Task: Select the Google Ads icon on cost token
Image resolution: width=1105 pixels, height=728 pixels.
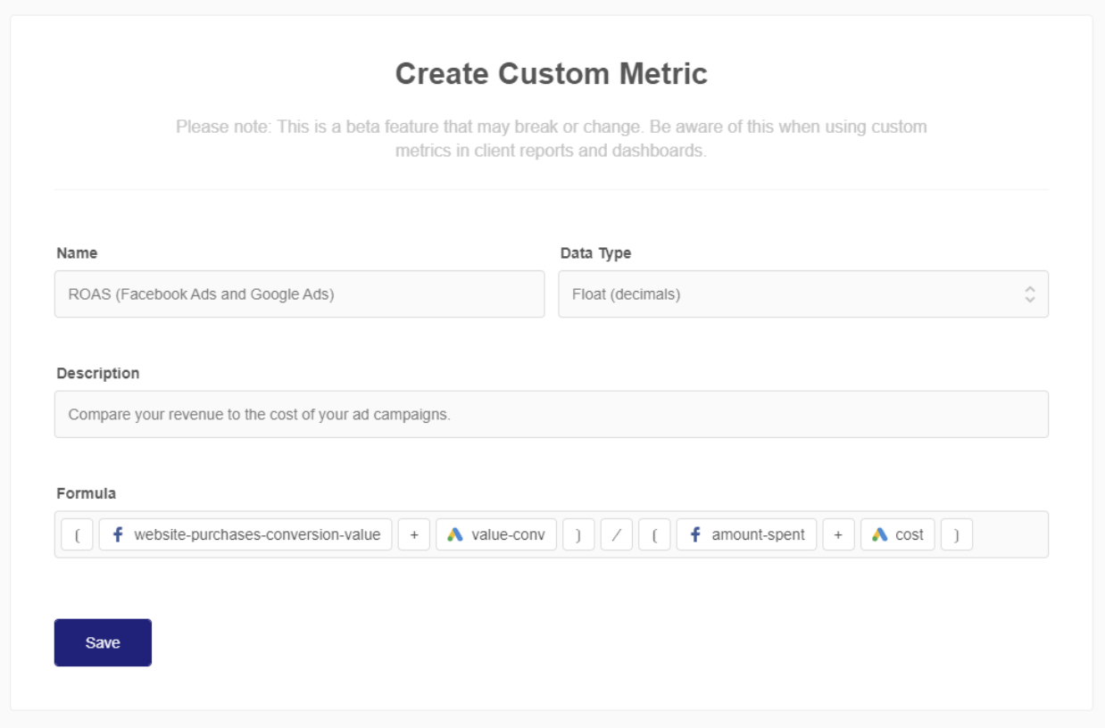Action: (x=880, y=537)
